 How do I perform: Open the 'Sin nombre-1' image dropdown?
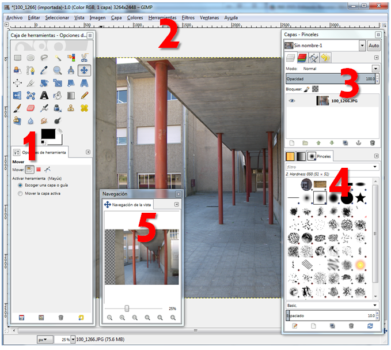click(362, 46)
